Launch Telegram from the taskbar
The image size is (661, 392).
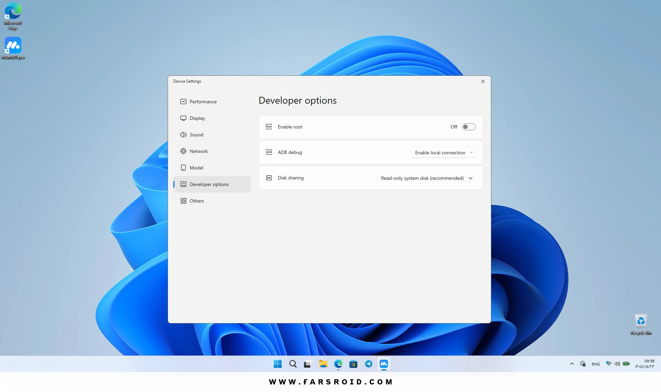click(x=369, y=364)
